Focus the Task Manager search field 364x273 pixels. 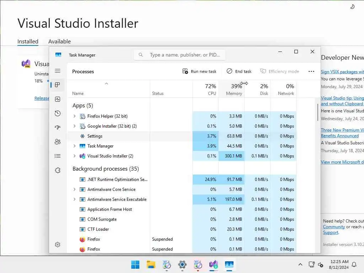(179, 55)
